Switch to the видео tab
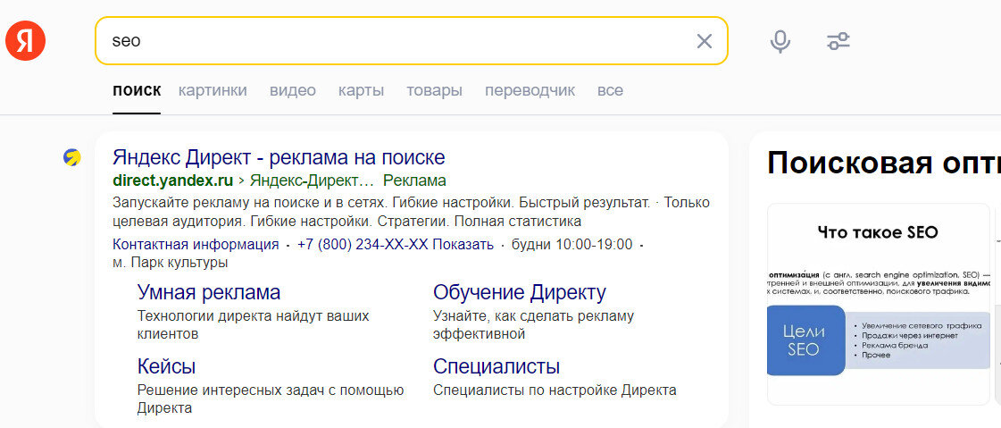Viewport: 1001px width, 428px height. pyautogui.click(x=292, y=91)
